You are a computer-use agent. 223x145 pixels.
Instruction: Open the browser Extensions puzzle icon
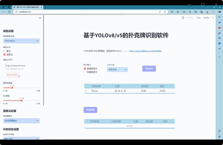click(178, 12)
